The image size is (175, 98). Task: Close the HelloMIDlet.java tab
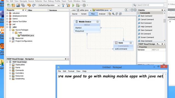coord(110,10)
